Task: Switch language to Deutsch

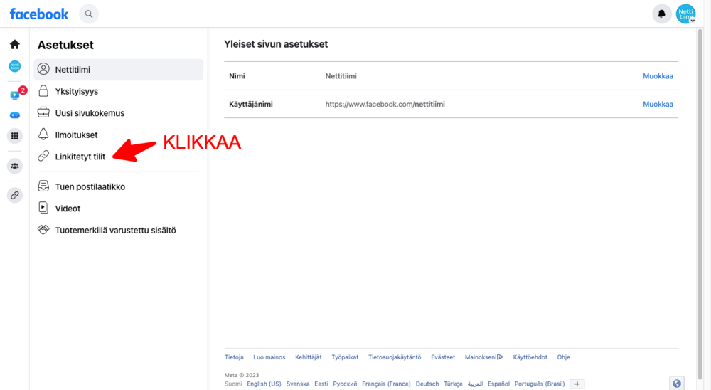Action: 427,384
